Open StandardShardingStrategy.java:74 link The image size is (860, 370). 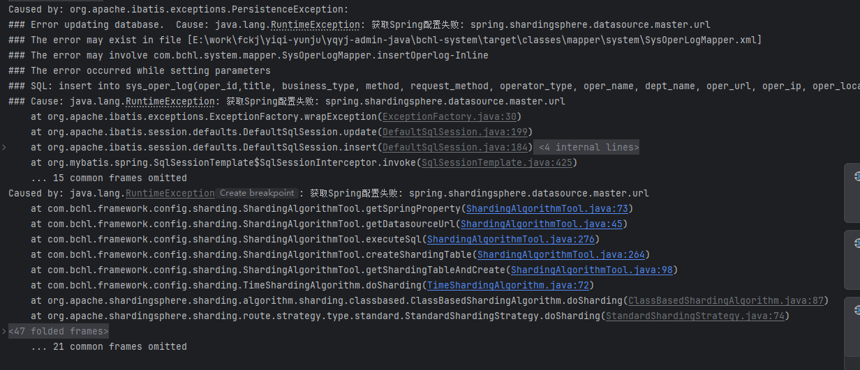coord(695,316)
